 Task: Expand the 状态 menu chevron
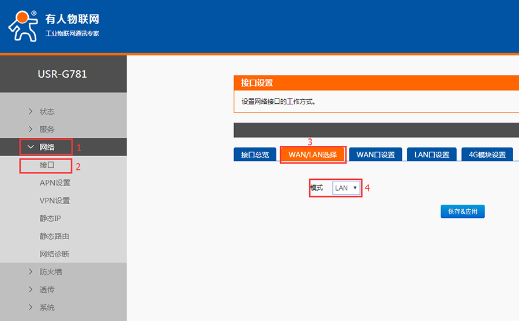pos(31,111)
